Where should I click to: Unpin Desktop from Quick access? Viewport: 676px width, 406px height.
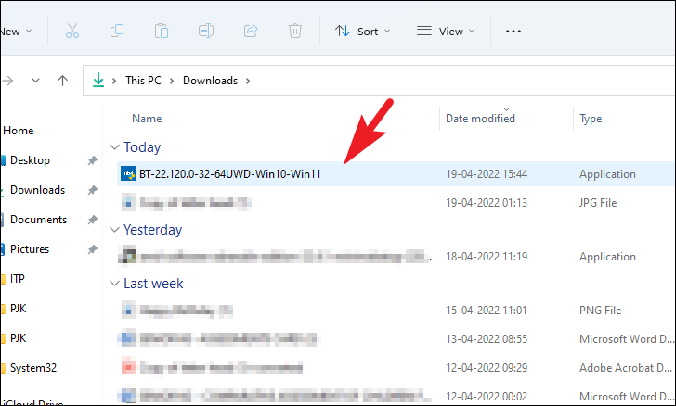point(92,160)
